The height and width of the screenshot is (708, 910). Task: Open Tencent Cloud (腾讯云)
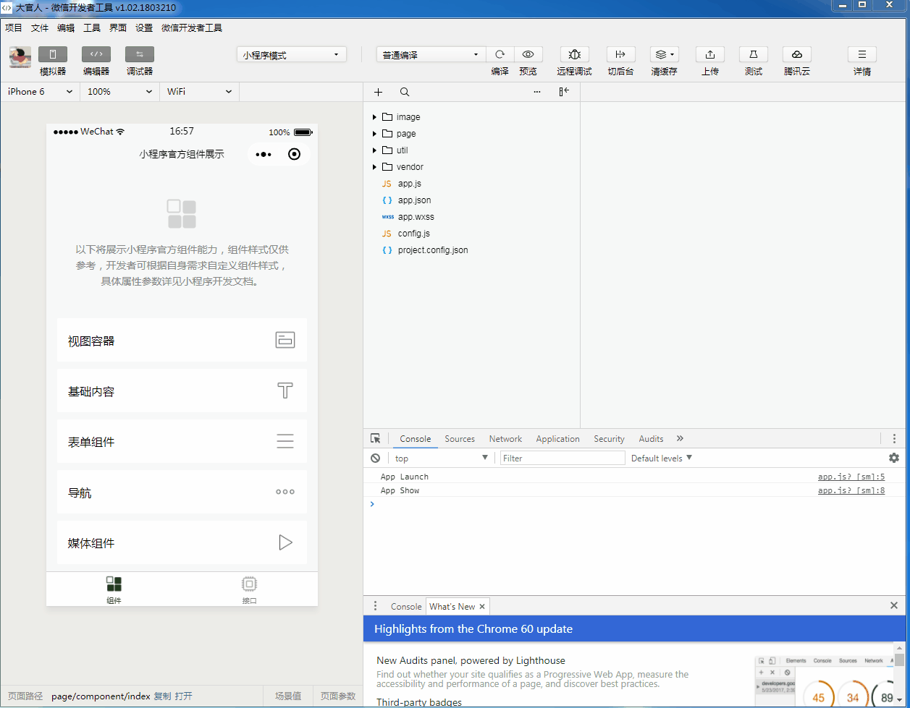click(x=797, y=55)
